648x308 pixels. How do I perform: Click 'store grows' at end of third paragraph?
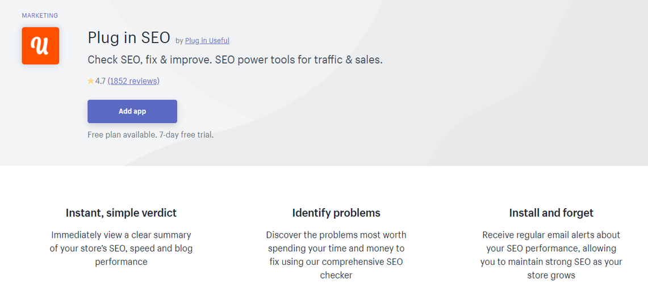click(x=551, y=275)
